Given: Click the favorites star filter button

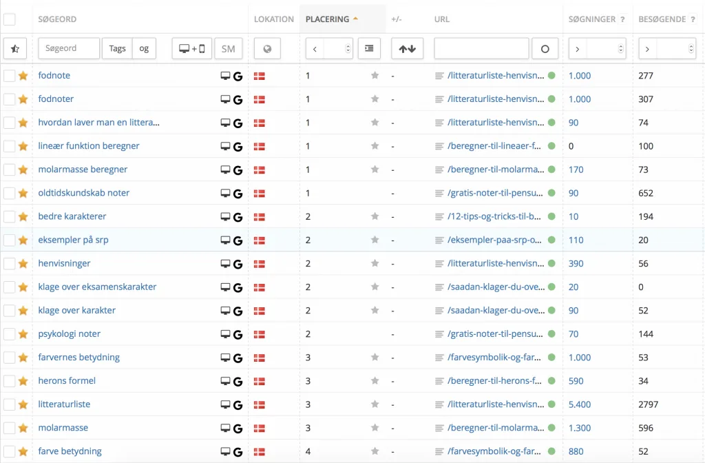Looking at the screenshot, I should point(15,49).
